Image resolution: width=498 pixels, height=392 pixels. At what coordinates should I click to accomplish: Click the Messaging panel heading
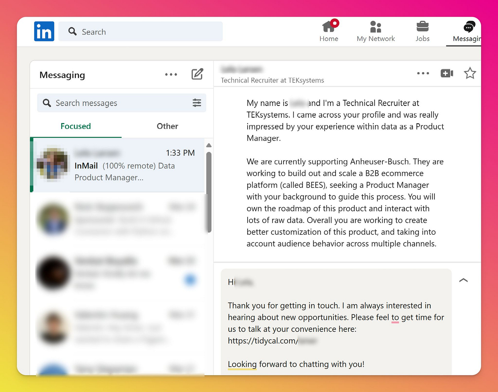click(x=62, y=75)
